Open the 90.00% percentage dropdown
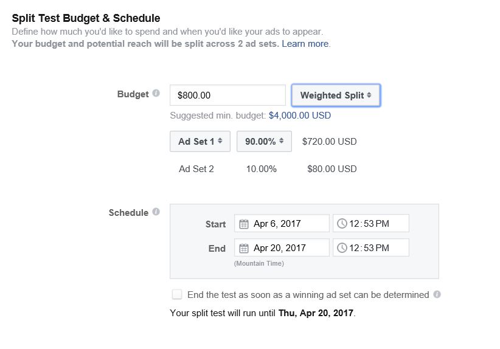Screen dimensions: 500x349 click(x=264, y=142)
